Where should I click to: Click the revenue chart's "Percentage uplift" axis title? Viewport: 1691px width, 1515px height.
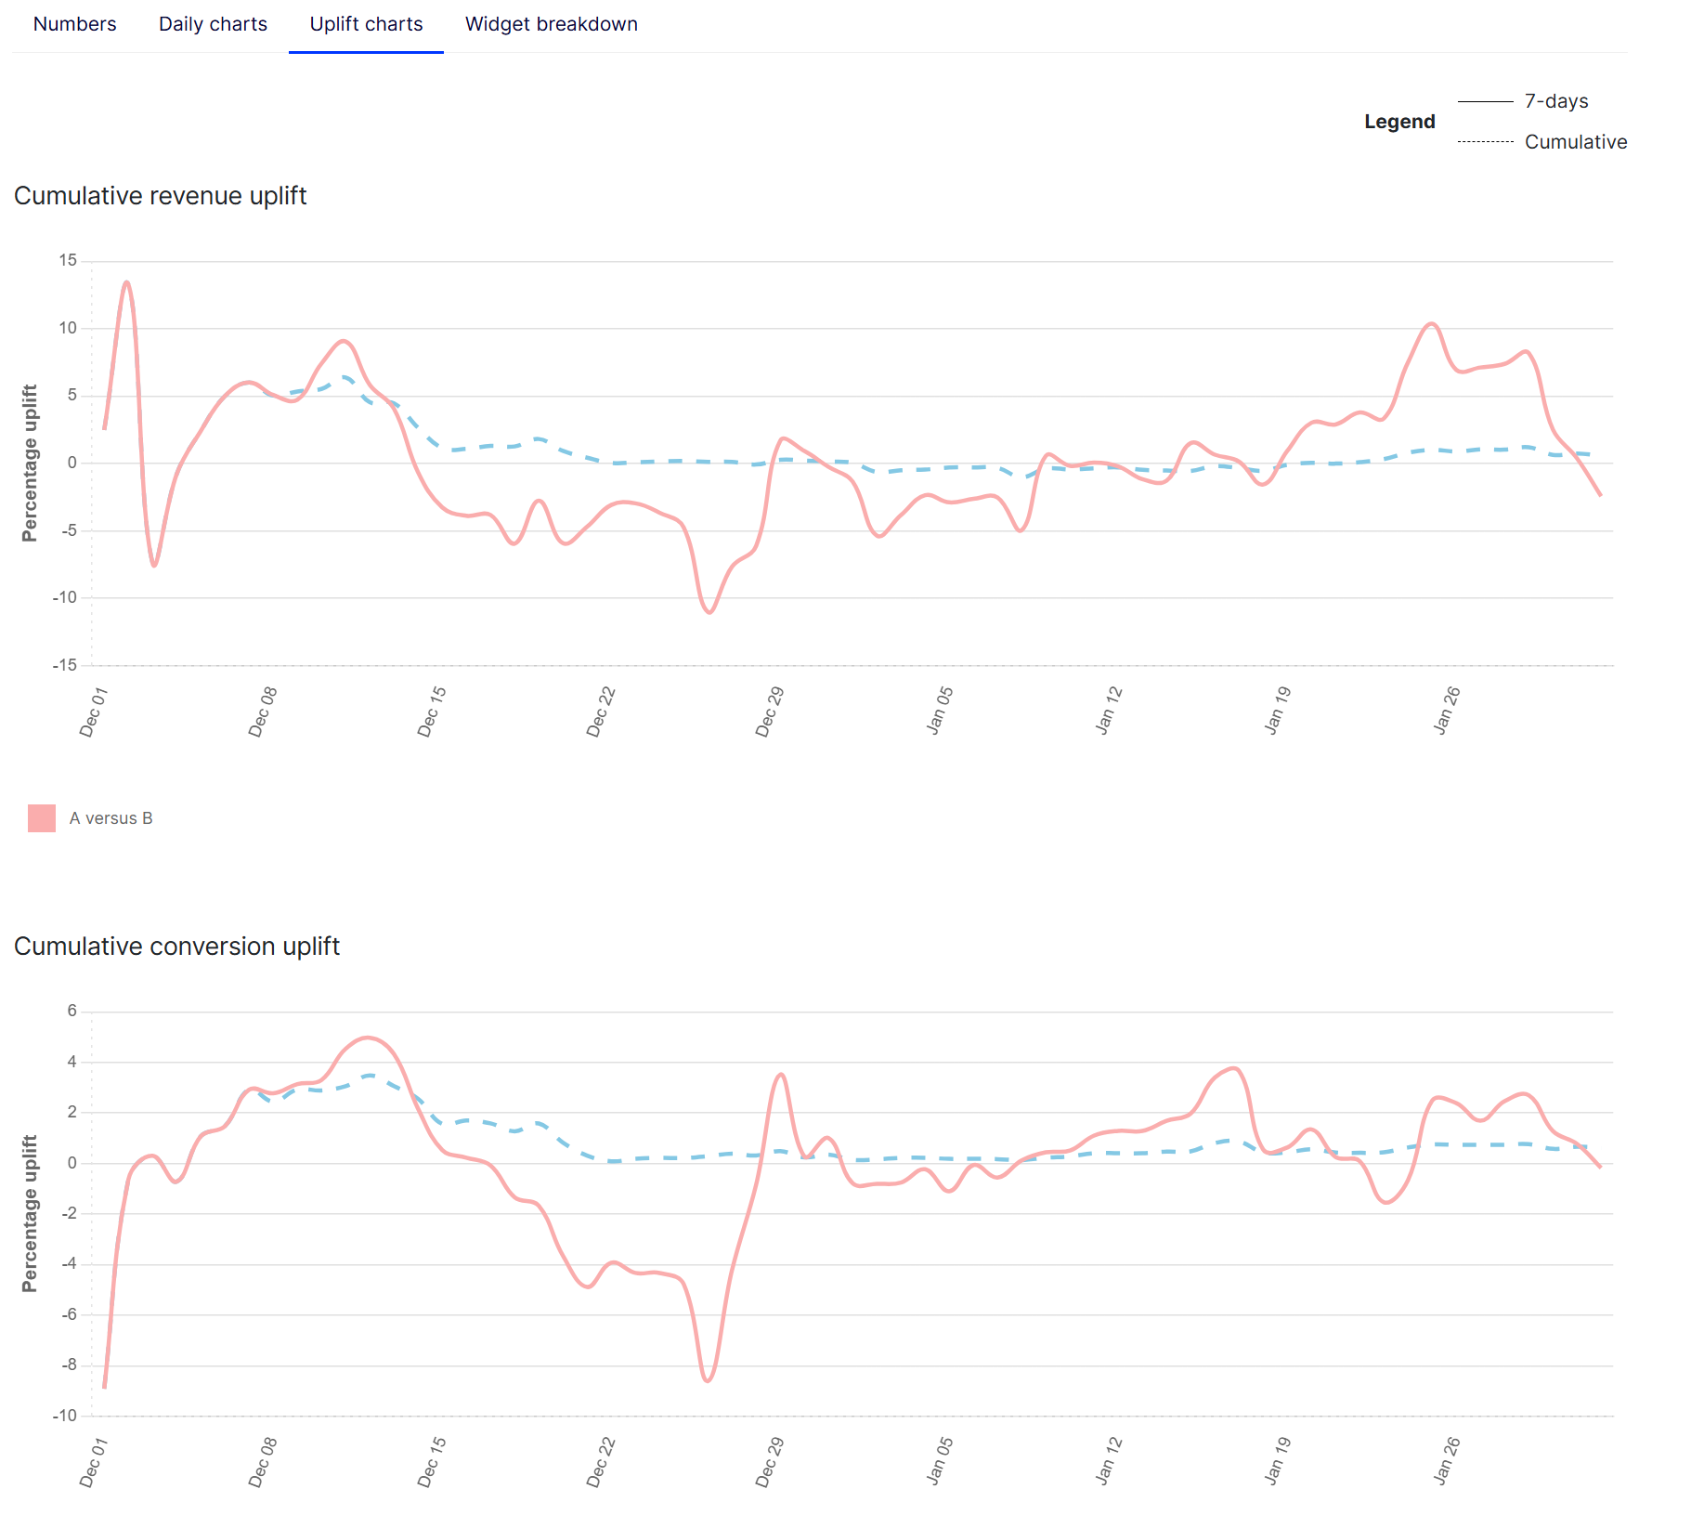click(x=30, y=463)
